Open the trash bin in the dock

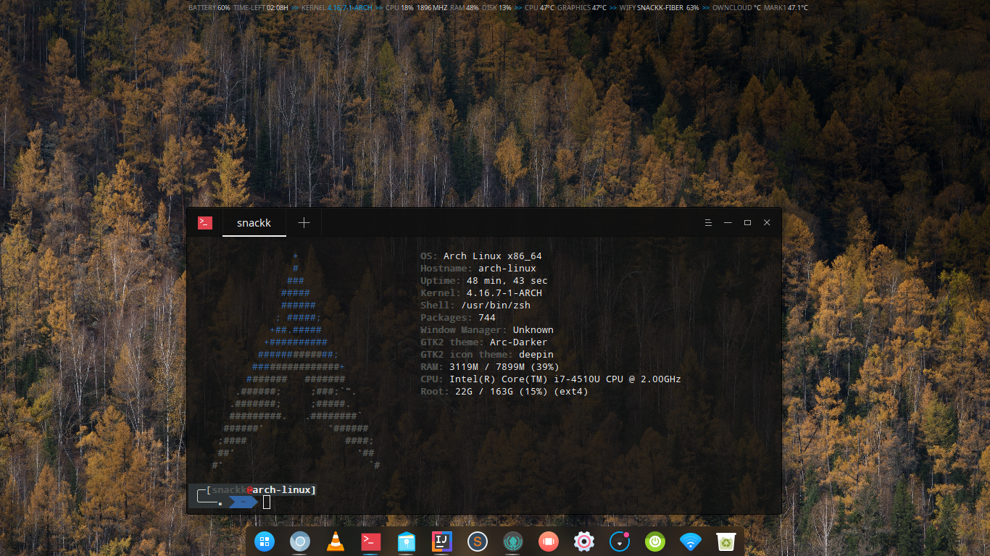(725, 541)
